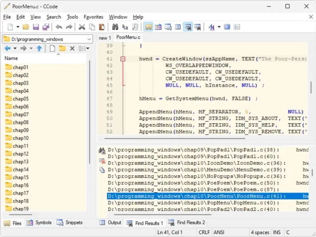Screen dimensions: 316x237
Task: Open the New file dropdown arrow
Action: pyautogui.click(x=18, y=27)
